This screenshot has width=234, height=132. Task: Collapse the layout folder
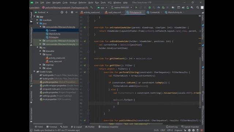coord(40,55)
